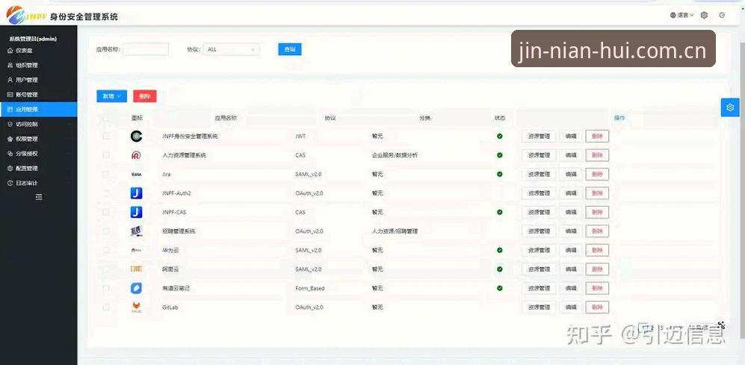Check the 人力资源管理系统 row checkbox
The height and width of the screenshot is (365, 745).
pos(106,155)
